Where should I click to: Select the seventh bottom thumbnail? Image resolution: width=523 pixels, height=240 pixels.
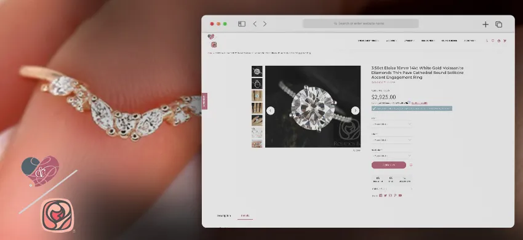pyautogui.click(x=257, y=143)
